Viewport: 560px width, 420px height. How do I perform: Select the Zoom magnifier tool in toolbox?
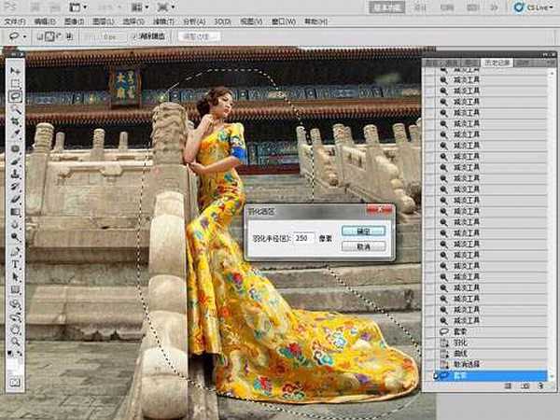(15, 343)
